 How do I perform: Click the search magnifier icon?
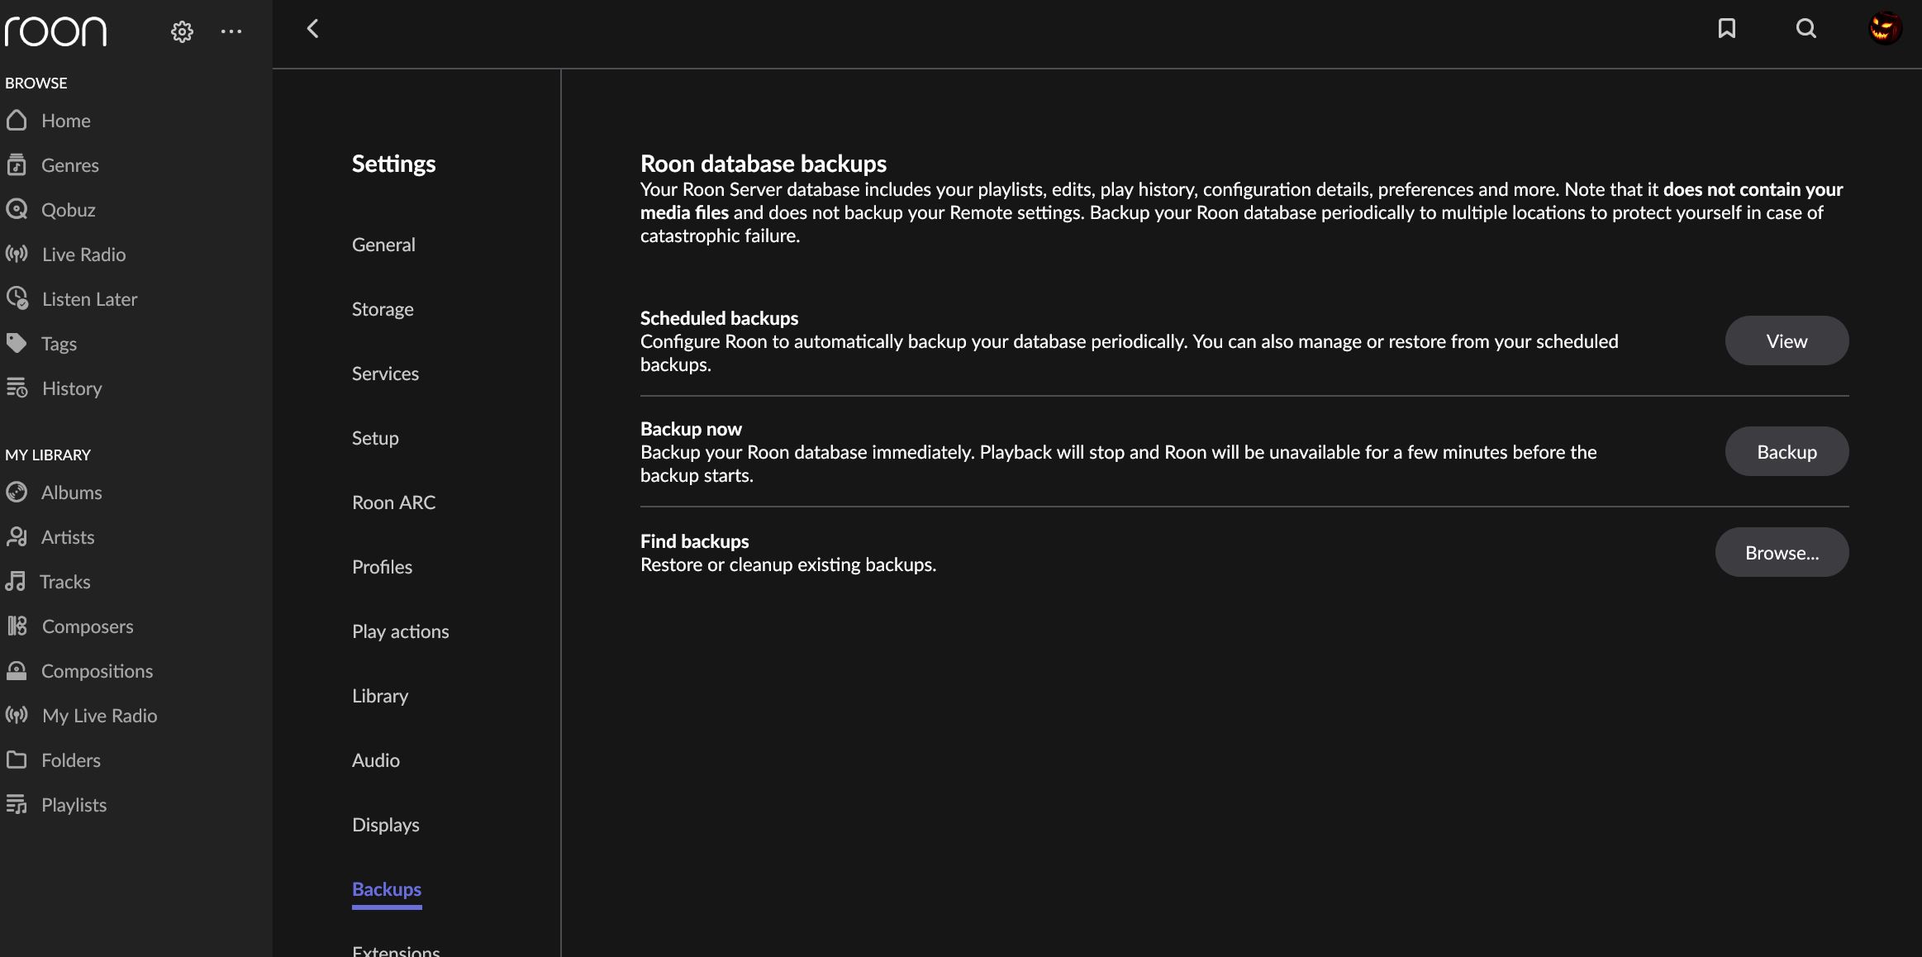1806,29
